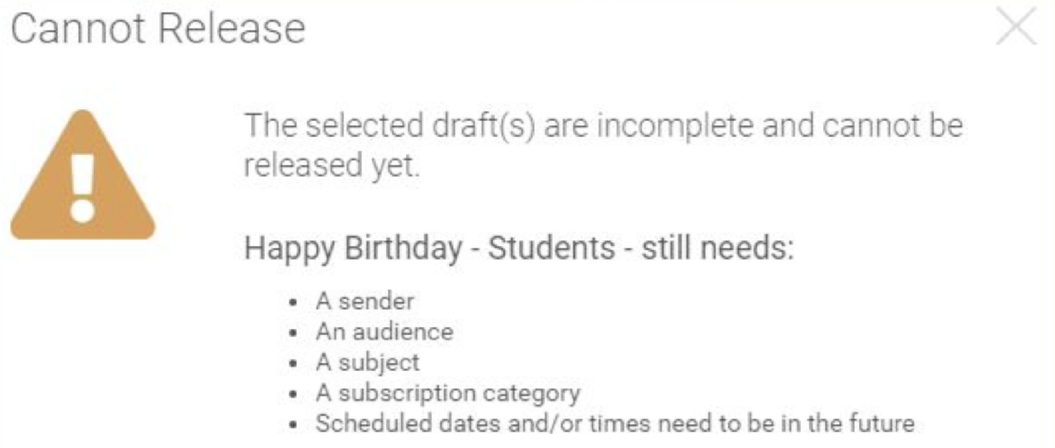The width and height of the screenshot is (1055, 448).
Task: Click the "released yet." message line
Action: (332, 165)
